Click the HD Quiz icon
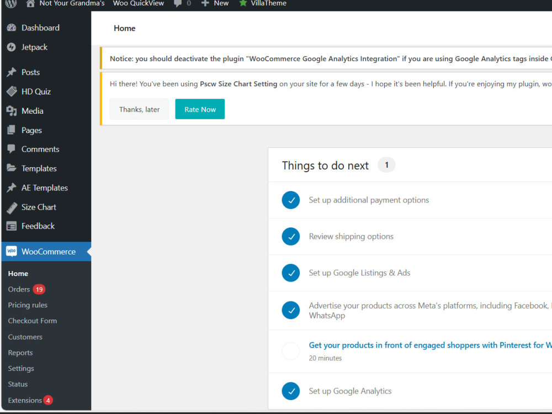The image size is (552, 414). pos(12,92)
